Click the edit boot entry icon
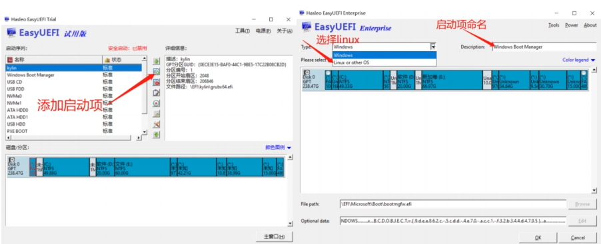This screenshot has width=601, height=244. [x=157, y=92]
